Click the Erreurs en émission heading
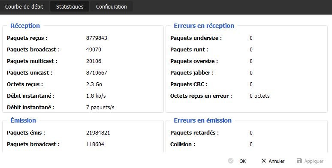Image resolution: width=332 pixels, height=168 pixels. 202,120
